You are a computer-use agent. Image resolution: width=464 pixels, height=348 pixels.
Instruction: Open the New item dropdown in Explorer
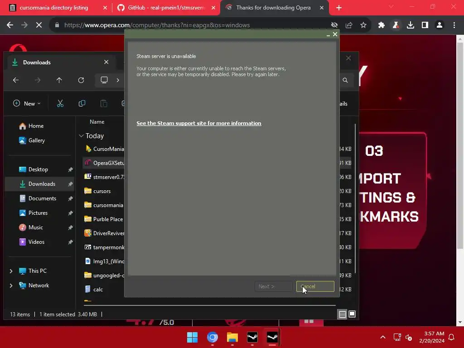point(27,103)
